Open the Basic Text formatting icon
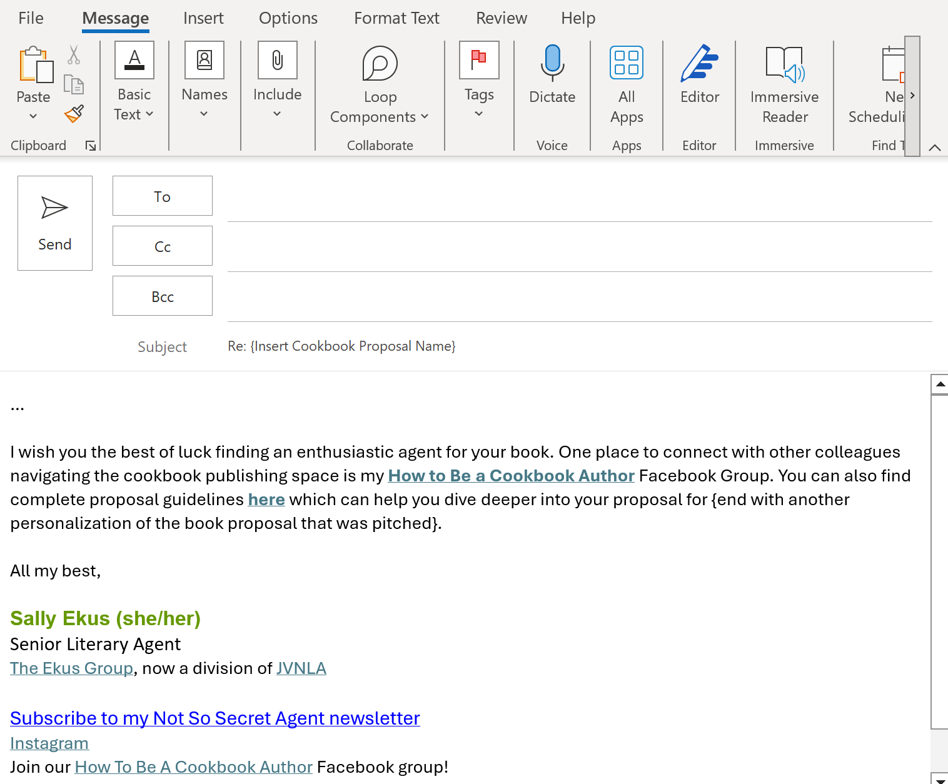This screenshot has height=784, width=948. (x=134, y=60)
